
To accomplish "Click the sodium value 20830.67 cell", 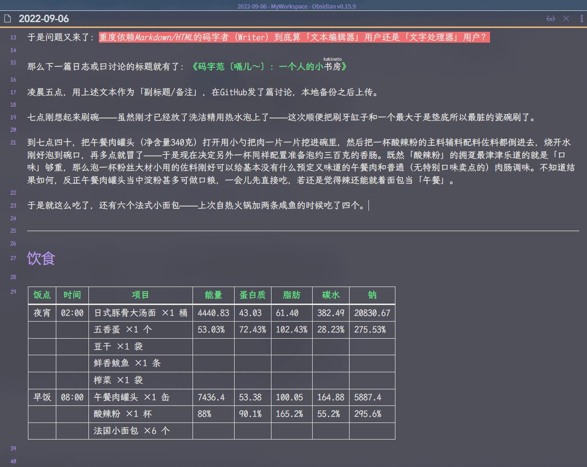I will tap(372, 313).
